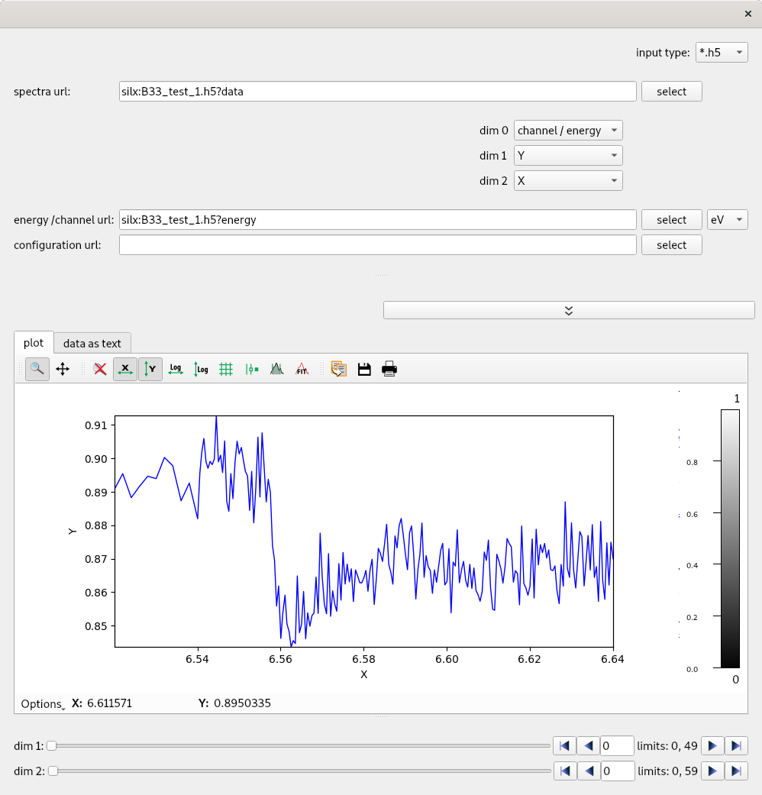This screenshot has height=795, width=762.
Task: Toggle Y axis autoscale
Action: pos(150,369)
